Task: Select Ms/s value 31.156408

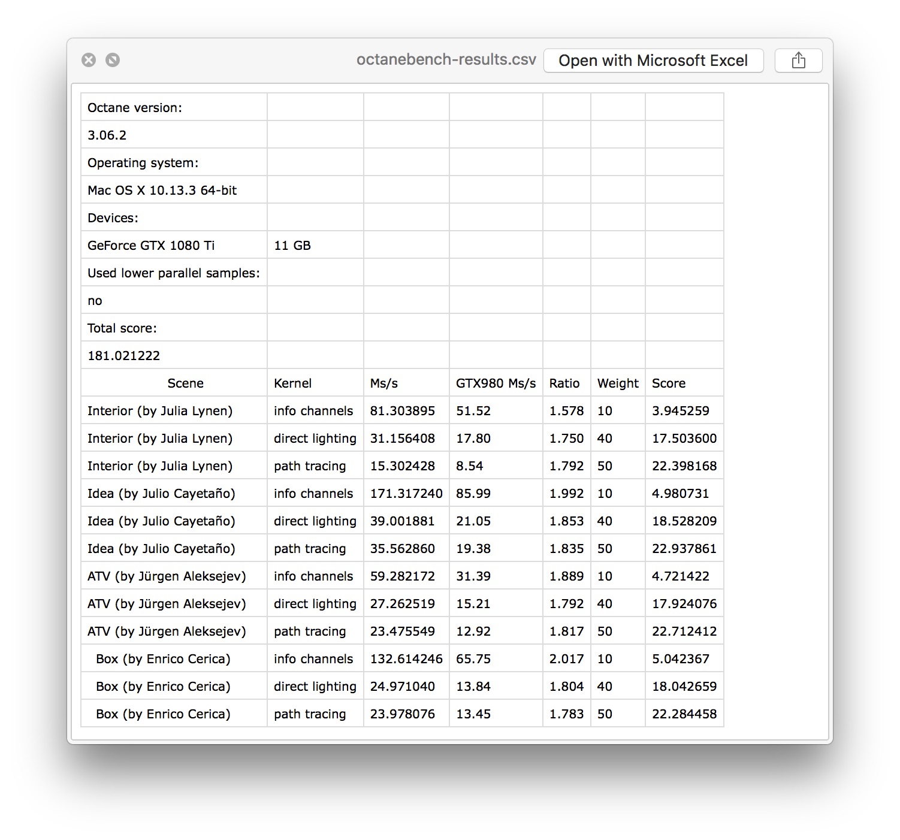Action: (406, 438)
